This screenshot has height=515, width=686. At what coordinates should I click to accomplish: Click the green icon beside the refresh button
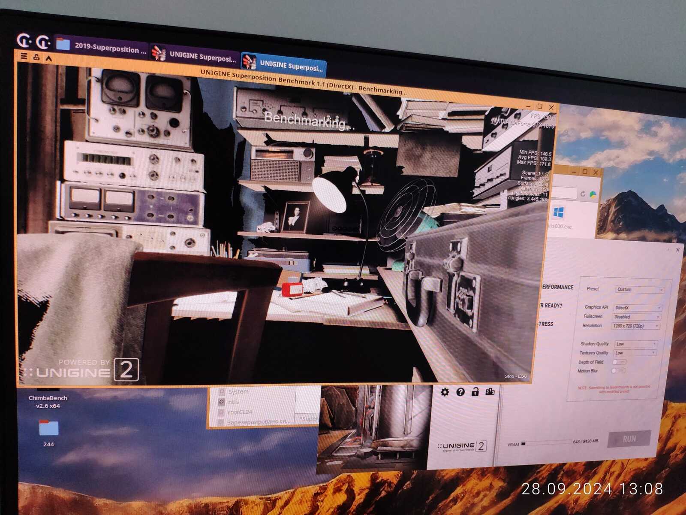coord(593,194)
